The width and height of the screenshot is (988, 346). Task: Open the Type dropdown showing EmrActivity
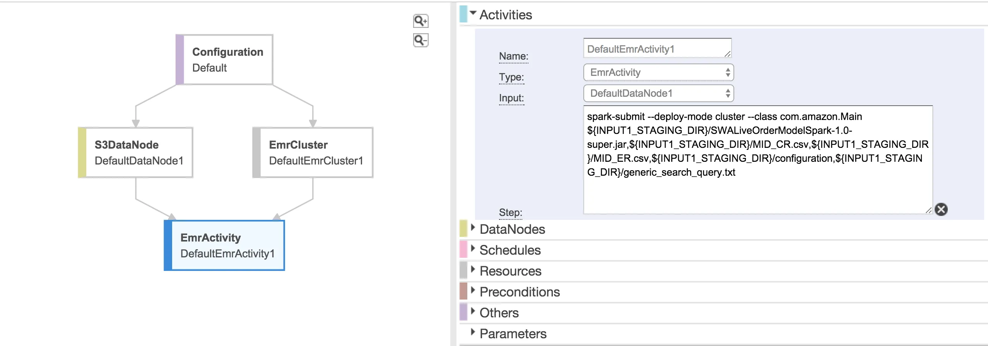tap(658, 72)
